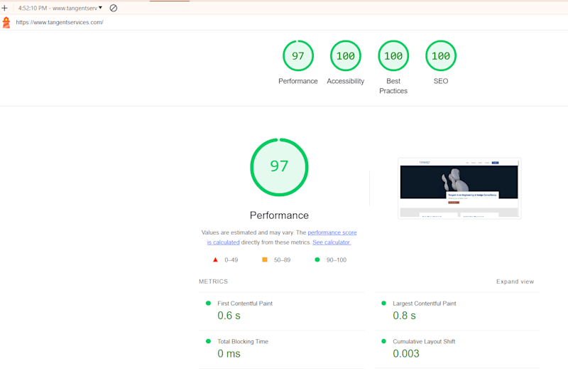Click the METRICS section heading
568x371 pixels.
pyautogui.click(x=214, y=281)
